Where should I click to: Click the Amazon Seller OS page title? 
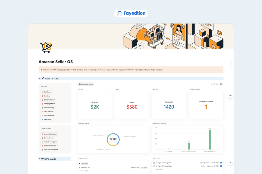[56, 62]
